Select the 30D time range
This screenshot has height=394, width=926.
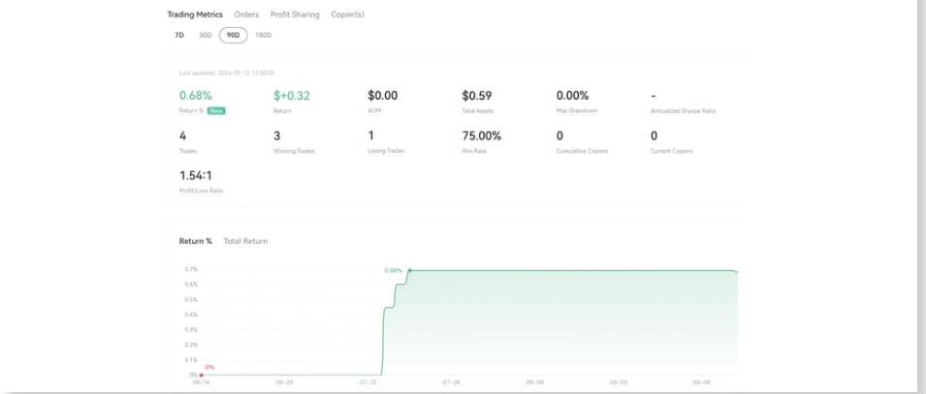coord(205,35)
